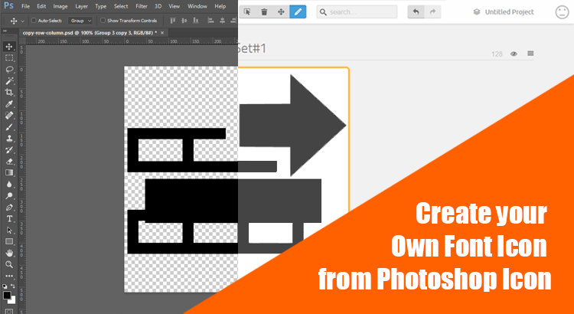Screen dimensions: 574x314
Task: Select the Rectangular Marquee tool
Action: pyautogui.click(x=9, y=58)
